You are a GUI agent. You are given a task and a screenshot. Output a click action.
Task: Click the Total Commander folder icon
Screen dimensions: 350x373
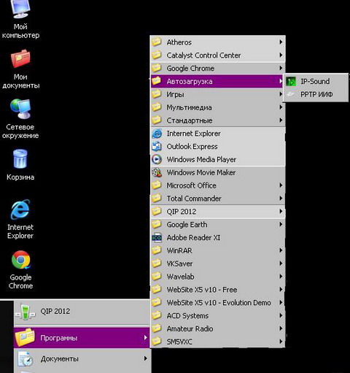tap(157, 199)
